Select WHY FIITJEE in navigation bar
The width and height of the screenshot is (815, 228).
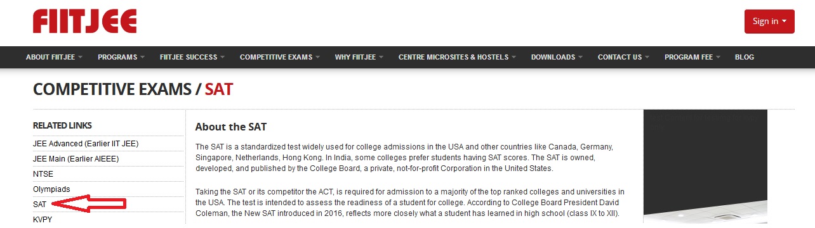[x=359, y=57]
